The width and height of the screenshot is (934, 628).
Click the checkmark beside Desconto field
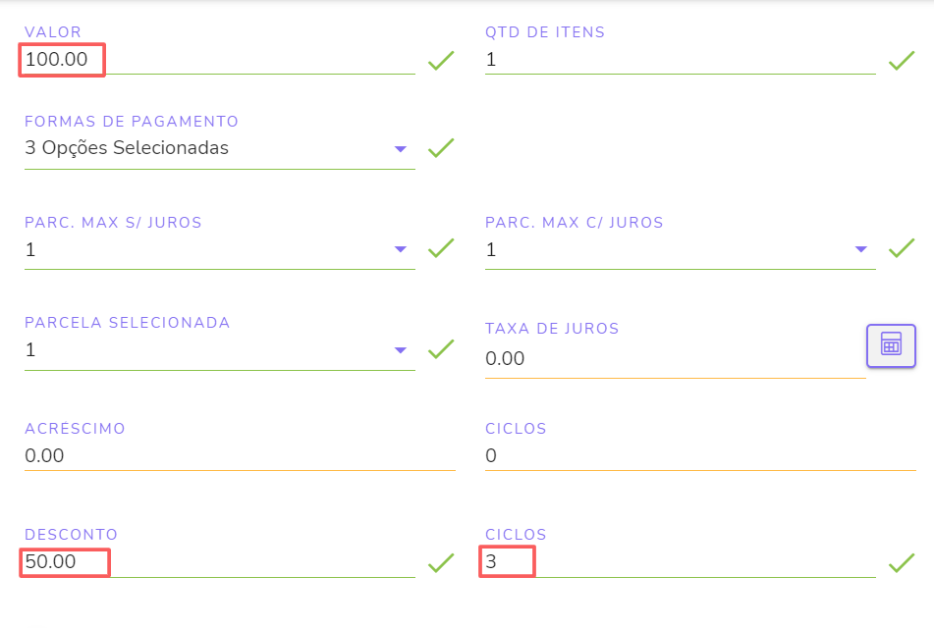coord(441,562)
